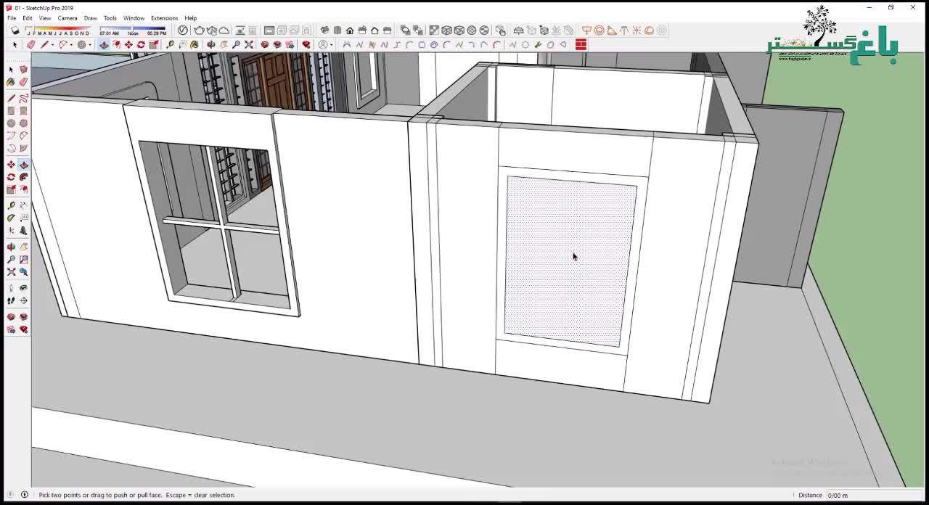929x505 pixels.
Task: Expand the account profile dropdown
Action: point(332,45)
